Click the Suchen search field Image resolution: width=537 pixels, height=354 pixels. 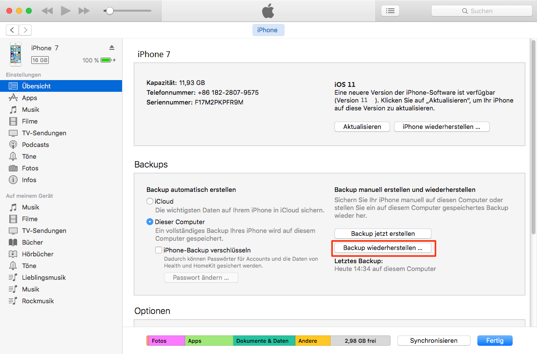pos(481,11)
